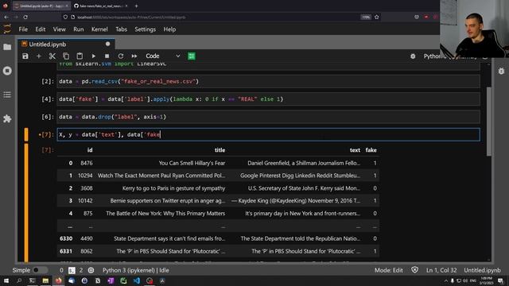The height and width of the screenshot is (286, 509).
Task: Open the Edit menu
Action: pos(41,29)
